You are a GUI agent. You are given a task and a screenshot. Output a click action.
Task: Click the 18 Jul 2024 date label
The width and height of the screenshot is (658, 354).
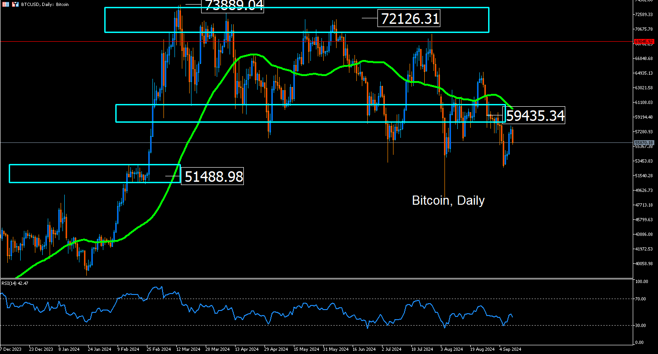(422, 349)
